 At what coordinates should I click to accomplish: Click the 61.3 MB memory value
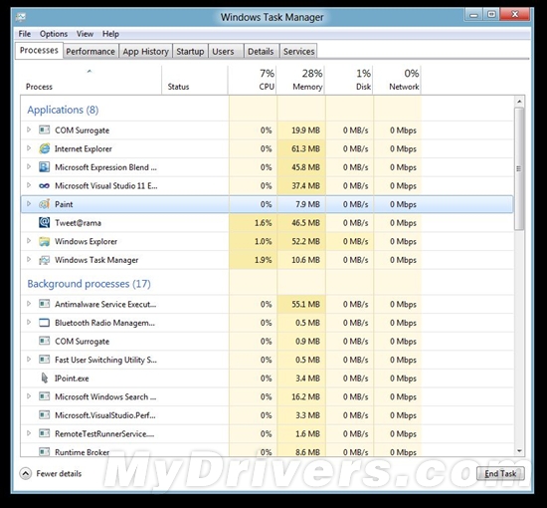coord(305,148)
